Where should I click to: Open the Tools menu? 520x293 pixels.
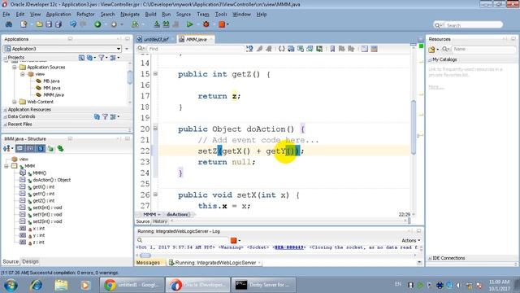click(221, 15)
